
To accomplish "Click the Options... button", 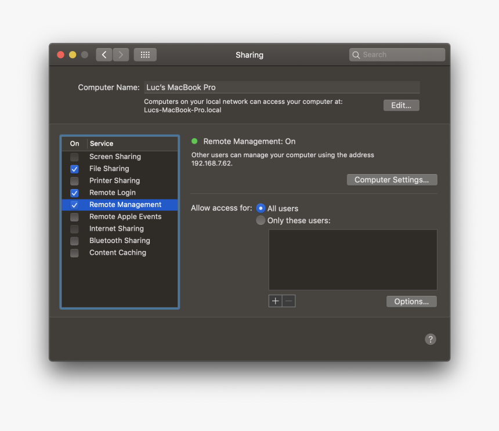I will 411,301.
